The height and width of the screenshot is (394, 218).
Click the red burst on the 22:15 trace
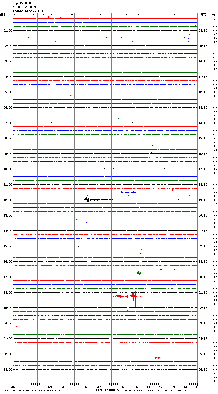coord(157,358)
